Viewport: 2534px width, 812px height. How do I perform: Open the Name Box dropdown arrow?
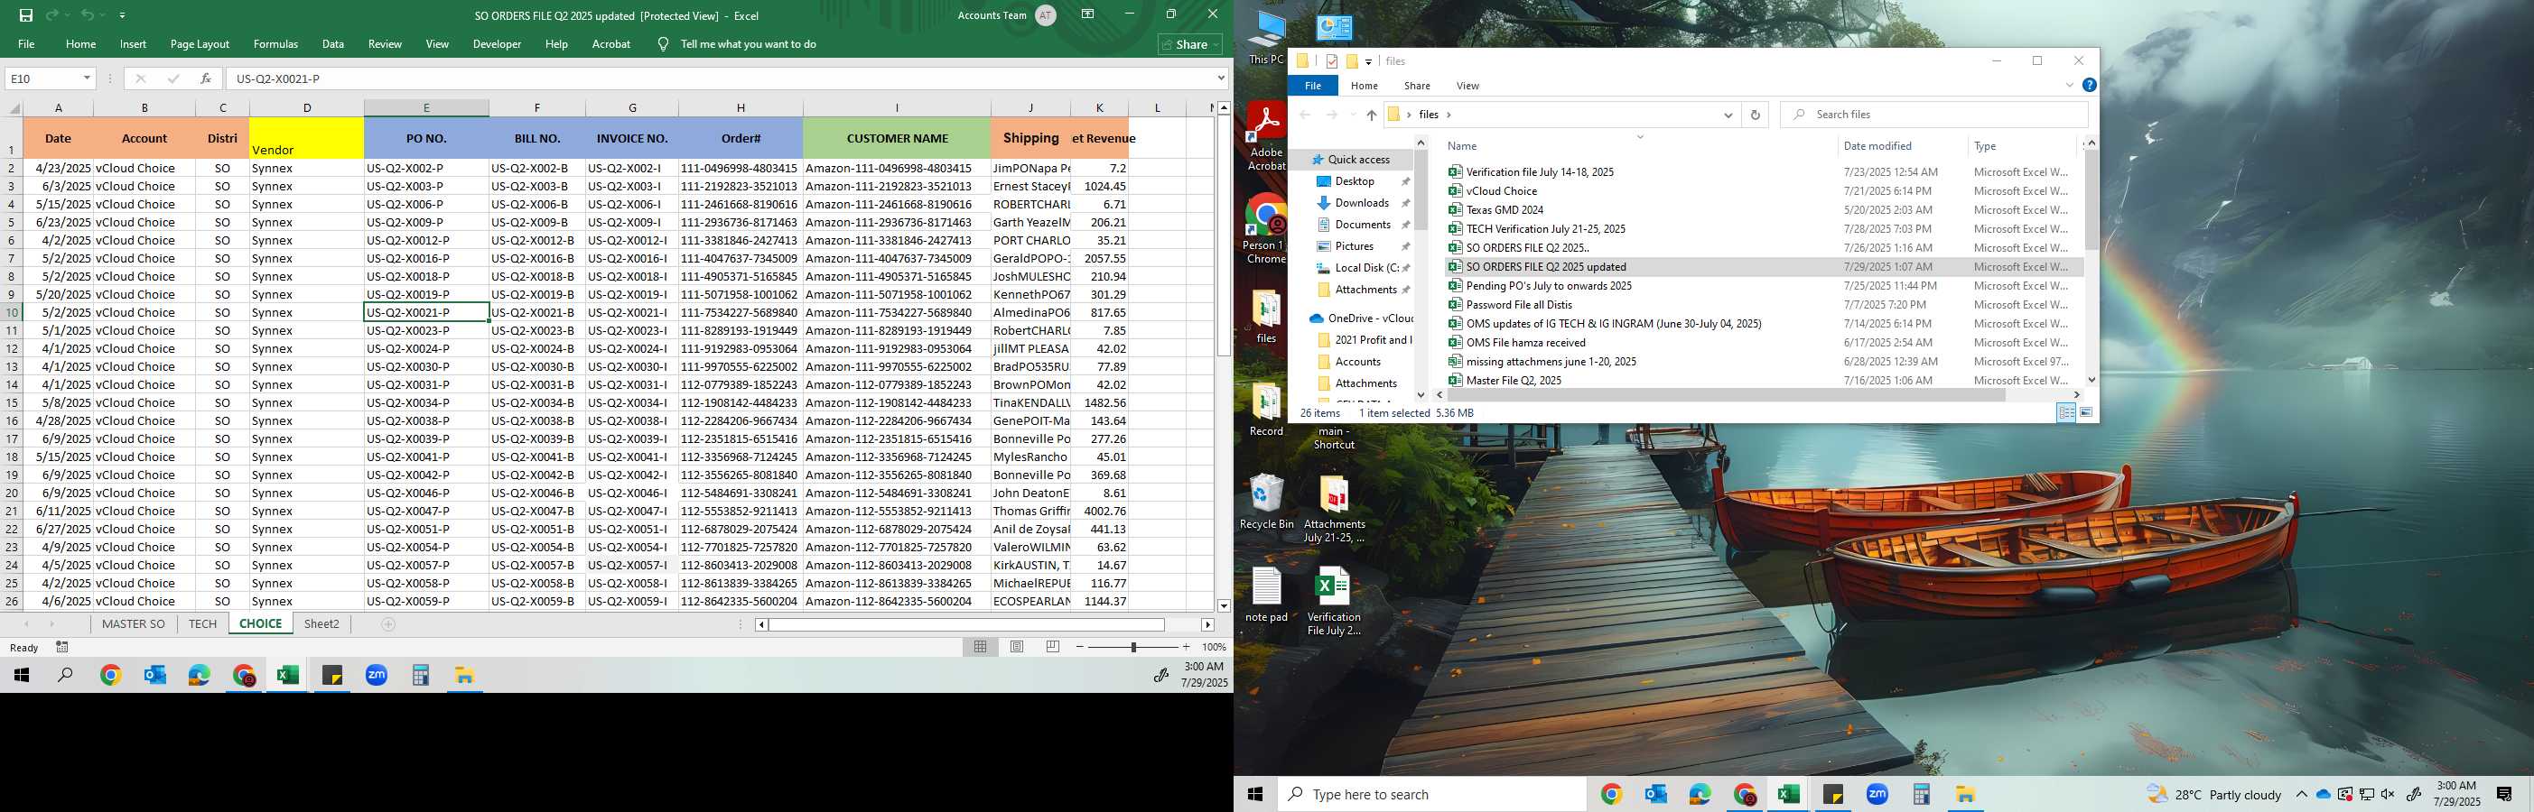87,78
